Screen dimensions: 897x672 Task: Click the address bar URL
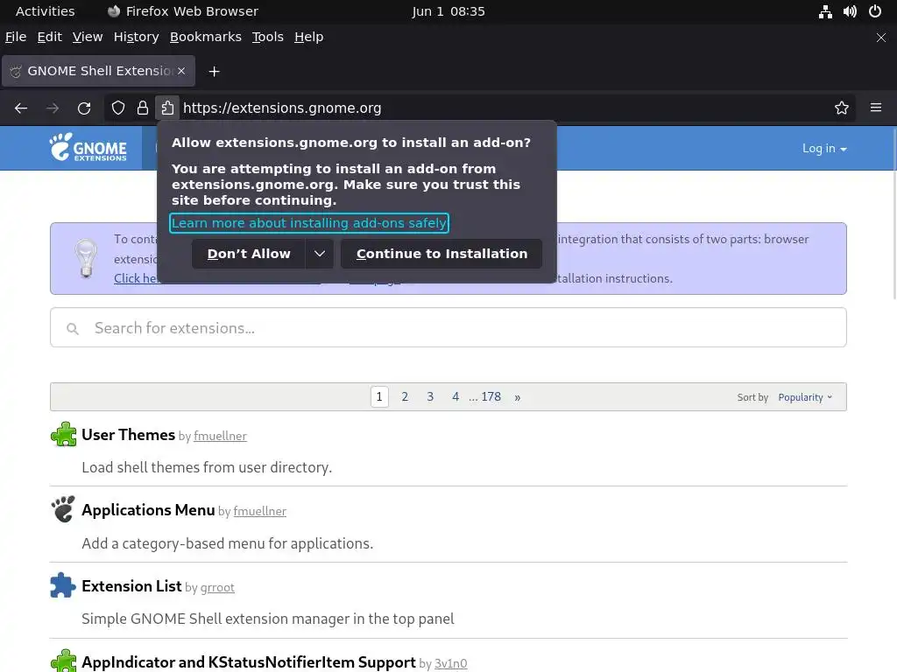tap(282, 108)
